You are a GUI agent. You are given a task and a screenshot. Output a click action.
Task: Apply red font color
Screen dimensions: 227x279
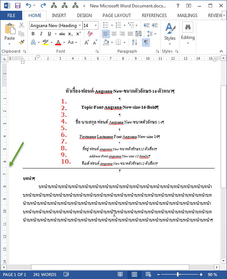[58, 42]
